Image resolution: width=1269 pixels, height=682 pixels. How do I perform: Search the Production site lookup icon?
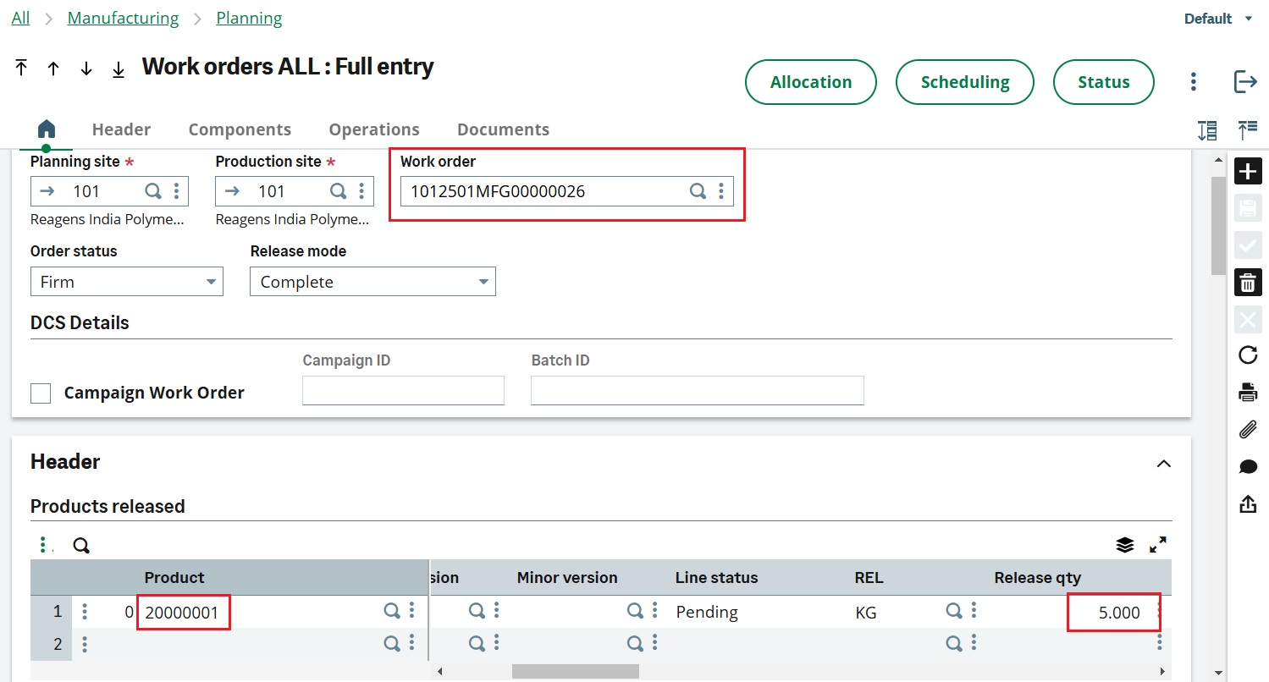(338, 191)
